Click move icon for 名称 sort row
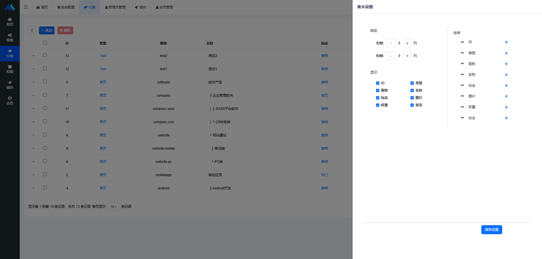The image size is (542, 259). click(x=506, y=75)
